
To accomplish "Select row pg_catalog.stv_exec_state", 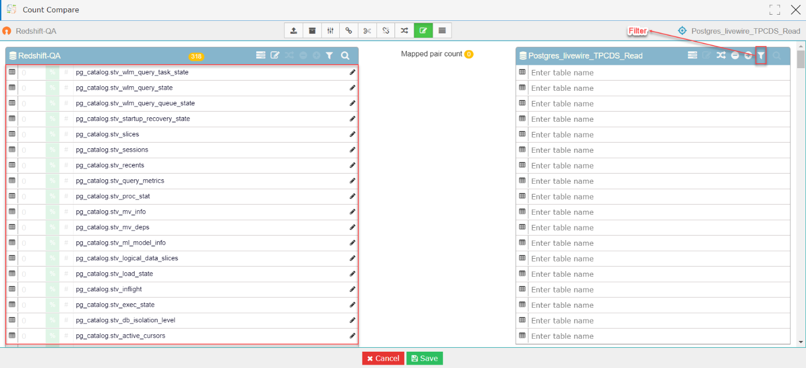I will point(182,305).
